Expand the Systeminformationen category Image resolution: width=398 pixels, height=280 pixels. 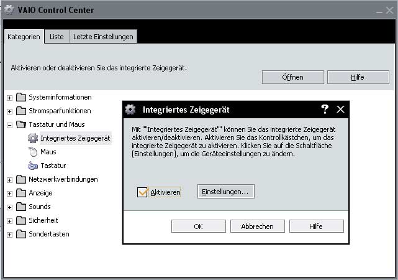pos(10,98)
